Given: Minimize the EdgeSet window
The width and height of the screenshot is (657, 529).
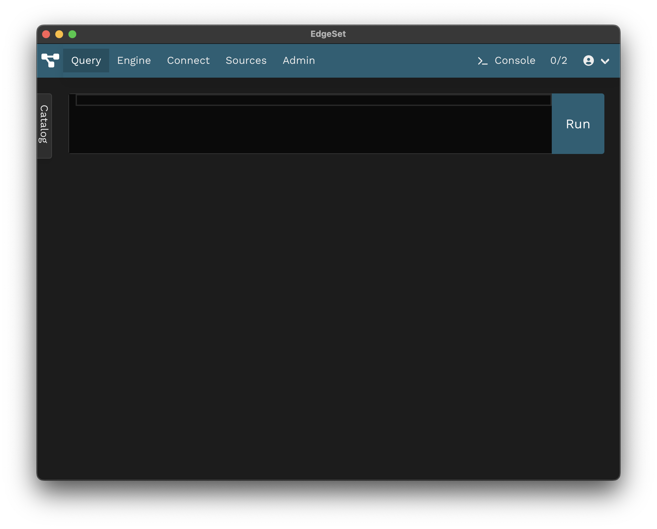Looking at the screenshot, I should coord(59,34).
